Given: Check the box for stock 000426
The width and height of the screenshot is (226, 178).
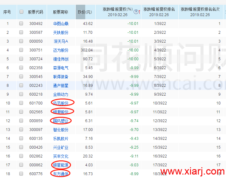Looking at the screenshot, I should [21, 147].
